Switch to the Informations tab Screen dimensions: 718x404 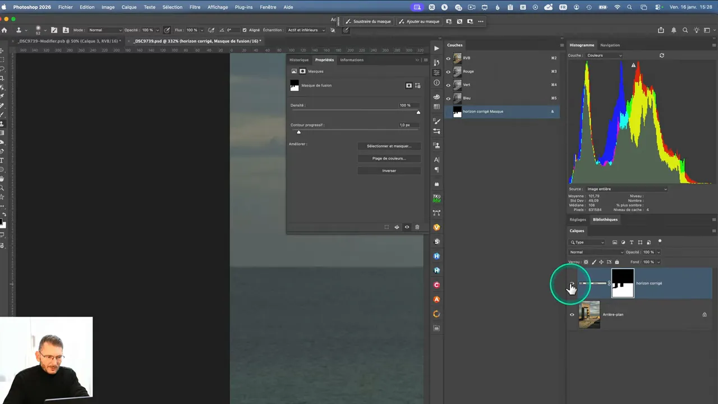352,60
